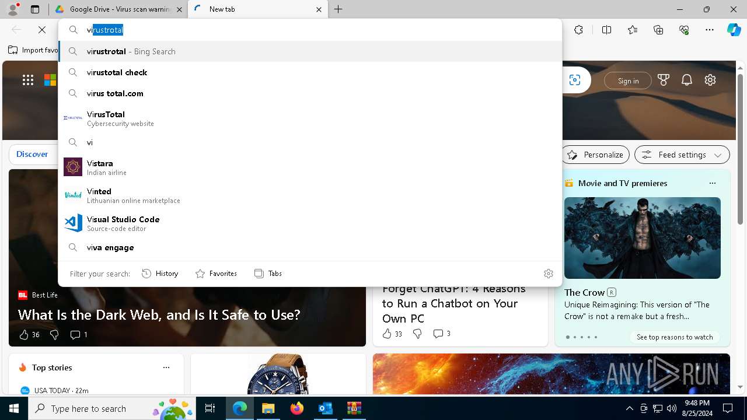This screenshot has width=747, height=420.
Task: Choose the virus total.com suggestion
Action: [x=310, y=93]
